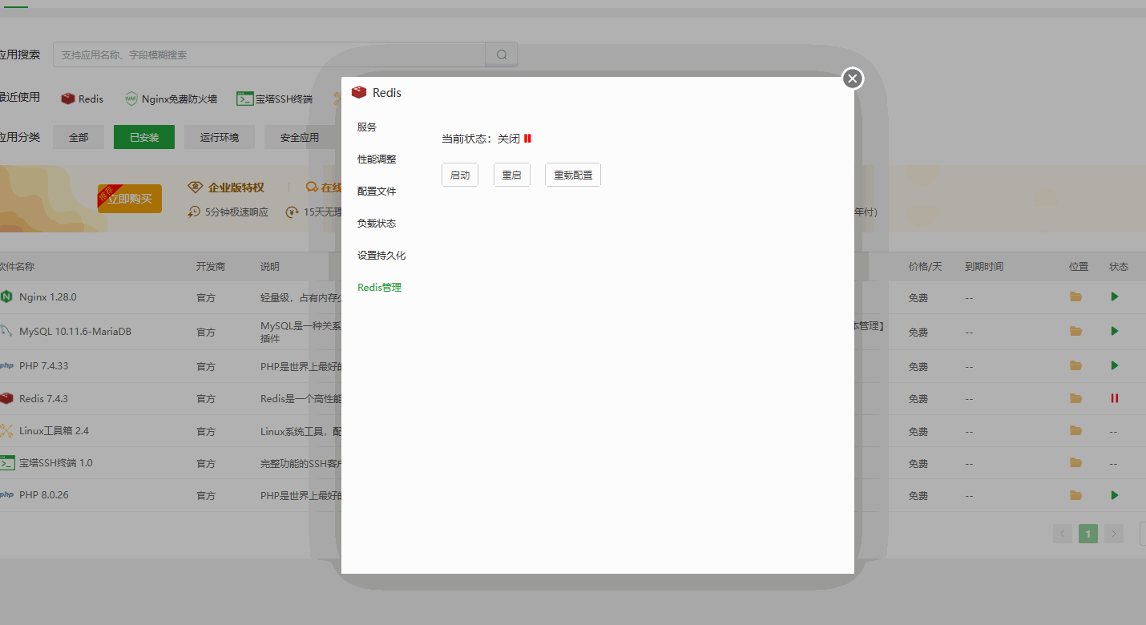The image size is (1146, 625).
Task: Select the 安全应用 category filter
Action: pyautogui.click(x=300, y=137)
